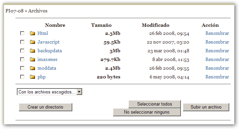
Task: Click the size value '2.3Mb'
Action: 113,33
